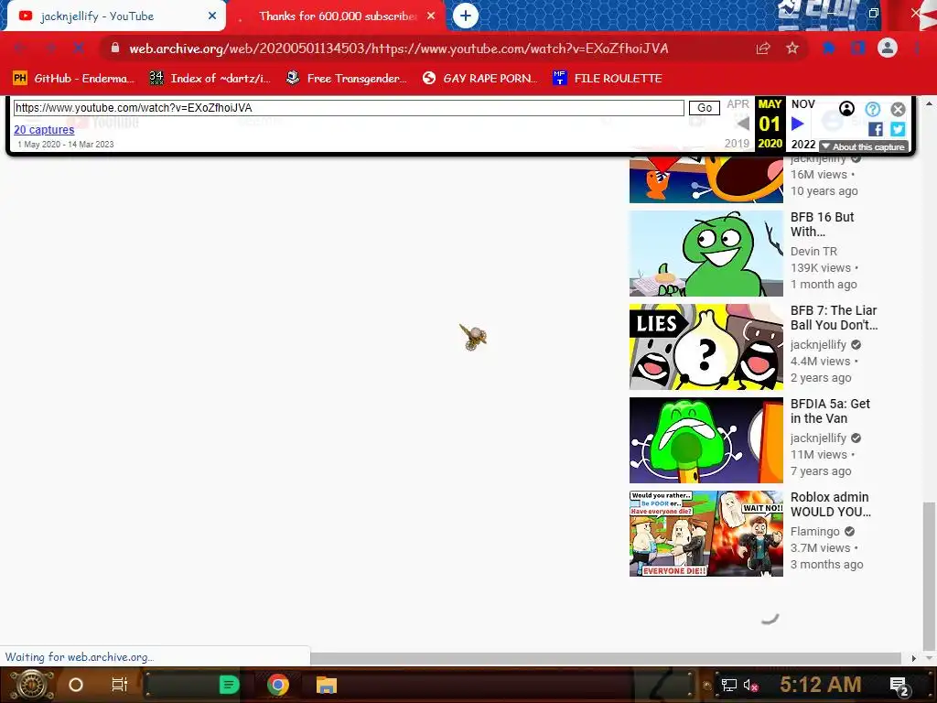Click the horizontal scrollbar at page bottom

[x=606, y=658]
